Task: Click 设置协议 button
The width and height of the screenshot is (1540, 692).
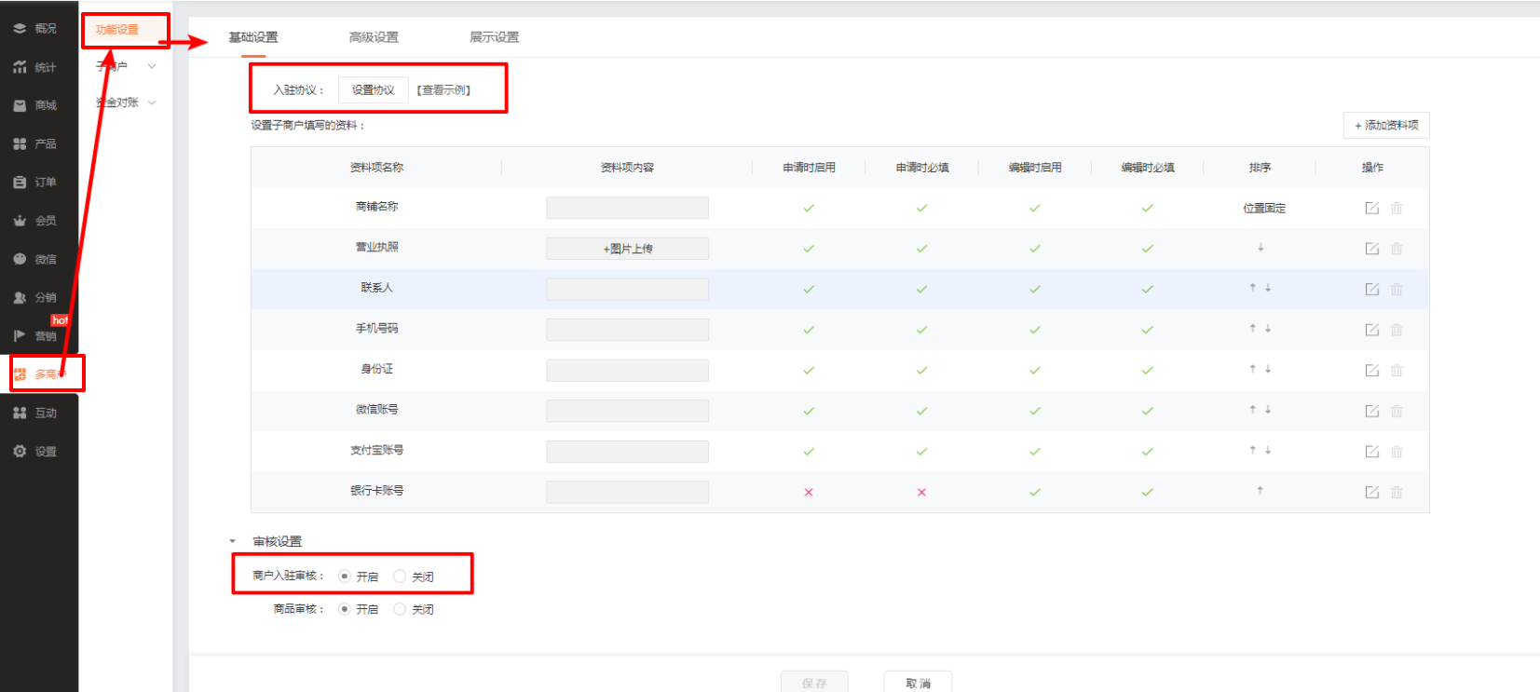Action: click(x=373, y=90)
